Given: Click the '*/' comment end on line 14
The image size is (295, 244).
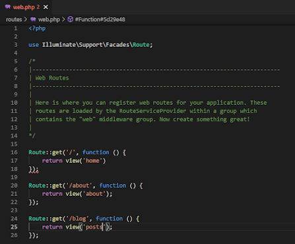Looking at the screenshot, I should tap(32, 136).
